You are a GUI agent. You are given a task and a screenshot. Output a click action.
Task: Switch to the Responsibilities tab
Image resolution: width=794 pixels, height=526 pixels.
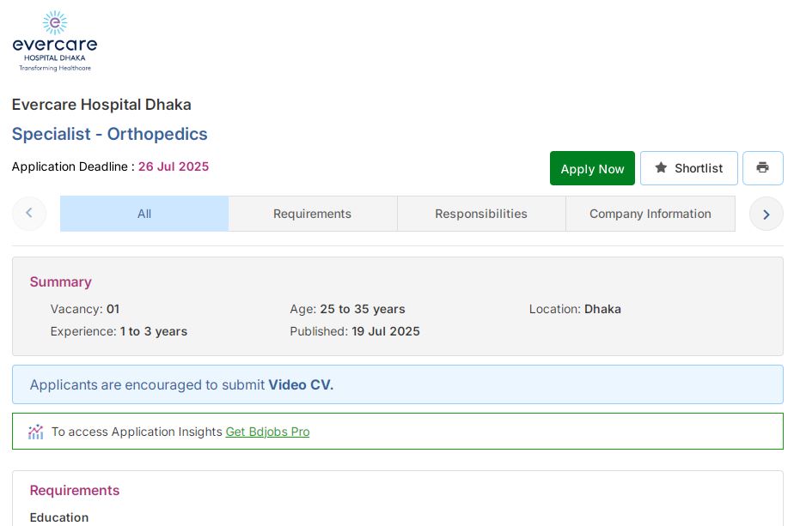[481, 214]
